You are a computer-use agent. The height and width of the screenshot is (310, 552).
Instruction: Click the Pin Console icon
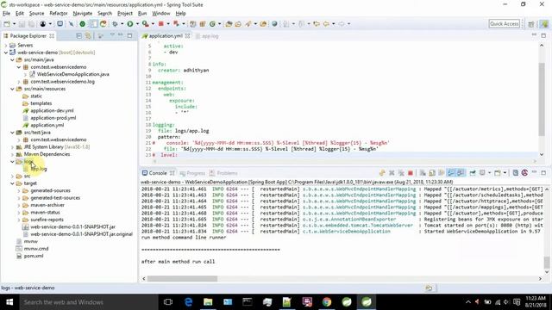(473, 173)
